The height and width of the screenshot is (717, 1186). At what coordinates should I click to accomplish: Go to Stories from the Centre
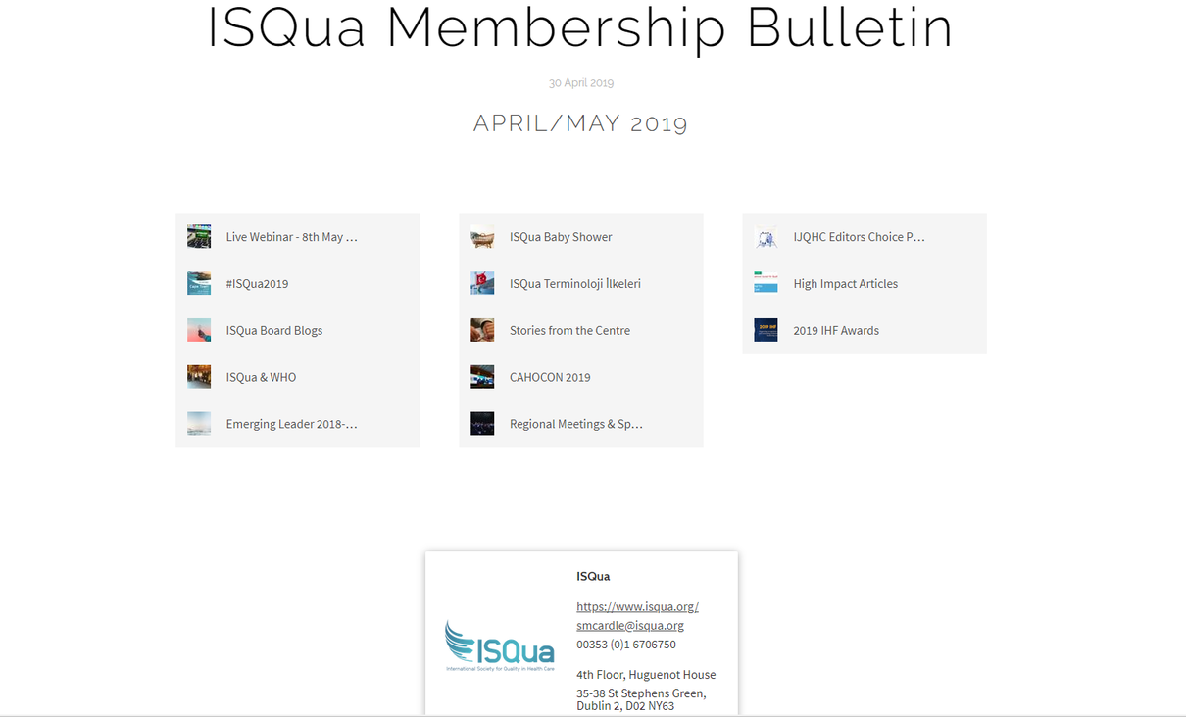pos(569,331)
